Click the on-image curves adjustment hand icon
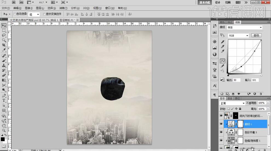 [x=223, y=35]
